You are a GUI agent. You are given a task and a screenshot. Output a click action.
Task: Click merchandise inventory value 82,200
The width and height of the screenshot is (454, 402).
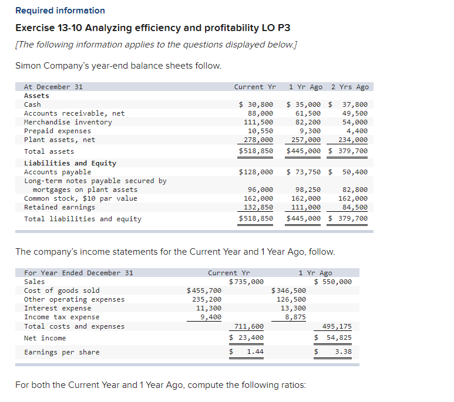click(x=308, y=122)
